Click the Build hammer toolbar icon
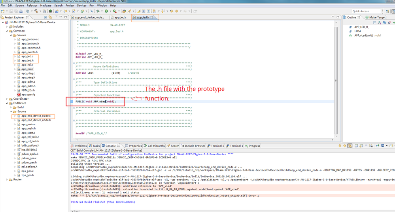 [36, 11]
